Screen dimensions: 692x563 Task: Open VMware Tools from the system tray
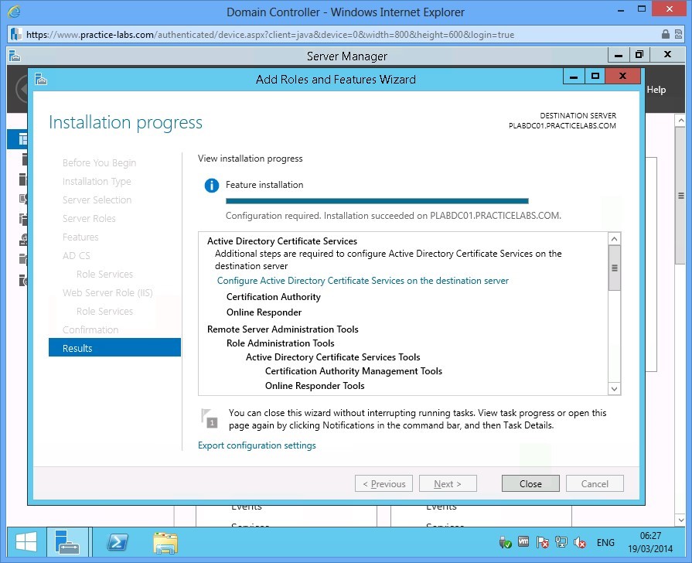(523, 542)
